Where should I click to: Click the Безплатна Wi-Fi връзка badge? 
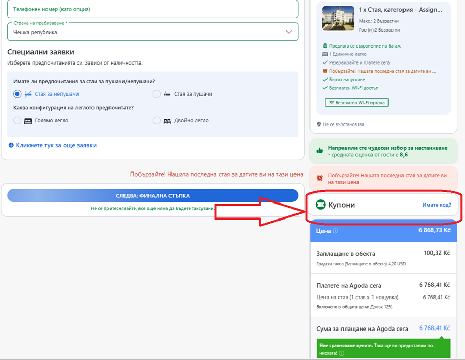click(357, 103)
